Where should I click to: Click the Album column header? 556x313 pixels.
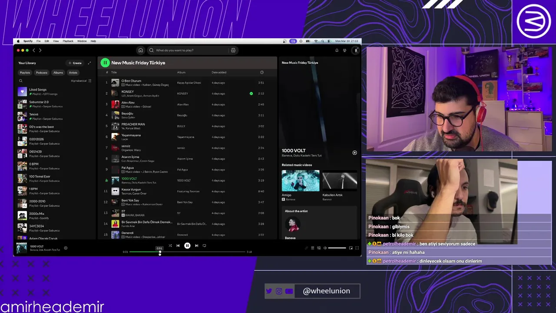(x=181, y=72)
